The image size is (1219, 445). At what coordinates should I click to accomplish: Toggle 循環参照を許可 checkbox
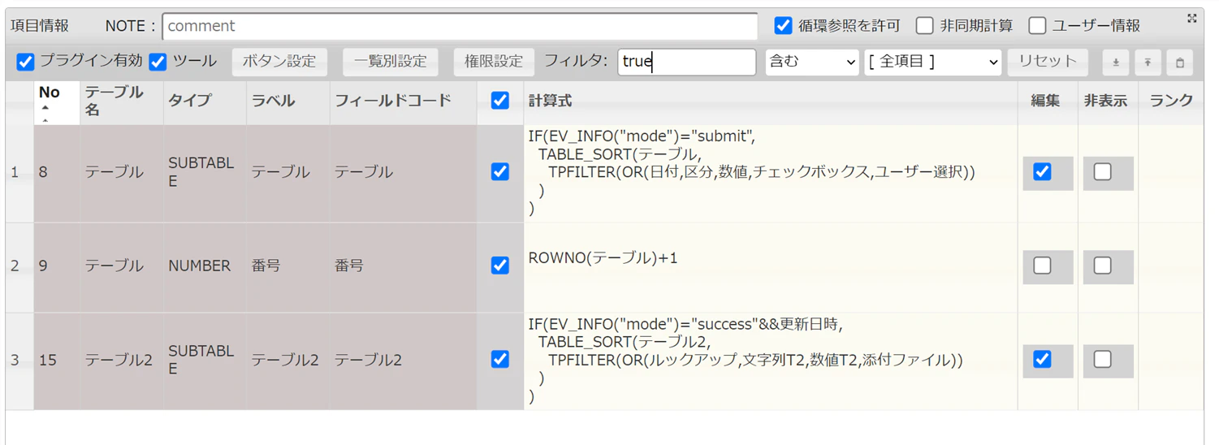point(783,25)
